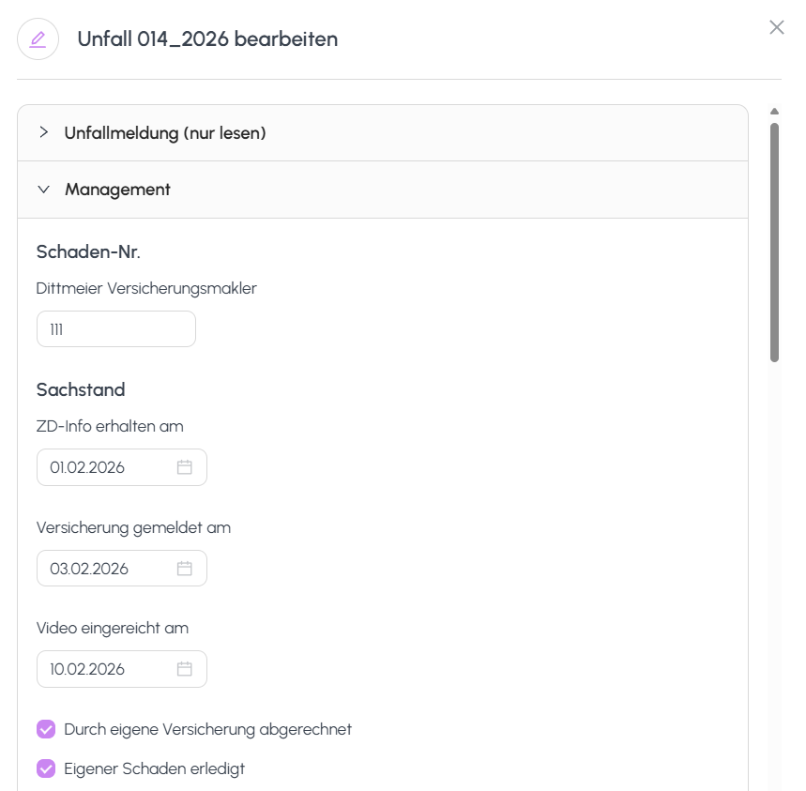
Task: Open calendar picker for Versicherung gemeldet am
Action: click(x=185, y=569)
